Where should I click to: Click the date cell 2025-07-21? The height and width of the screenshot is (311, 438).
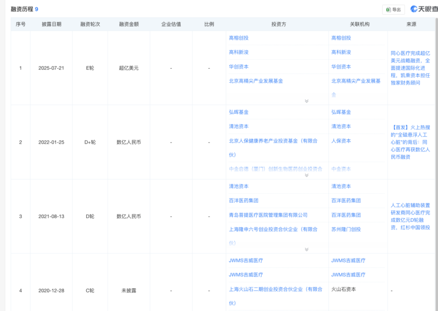(x=51, y=68)
